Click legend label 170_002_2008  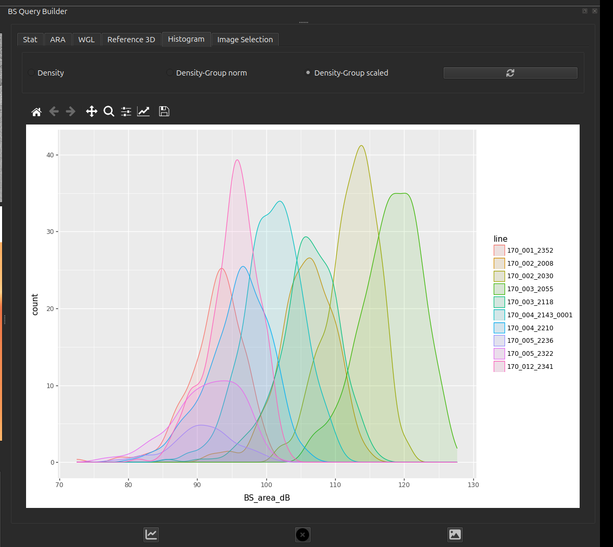coord(530,264)
